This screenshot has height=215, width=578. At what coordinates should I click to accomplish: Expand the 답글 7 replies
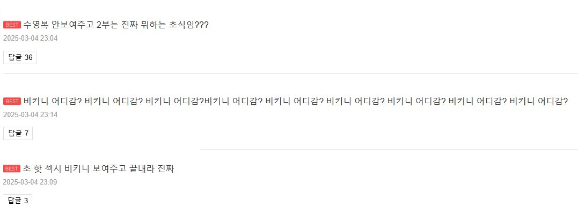18,133
